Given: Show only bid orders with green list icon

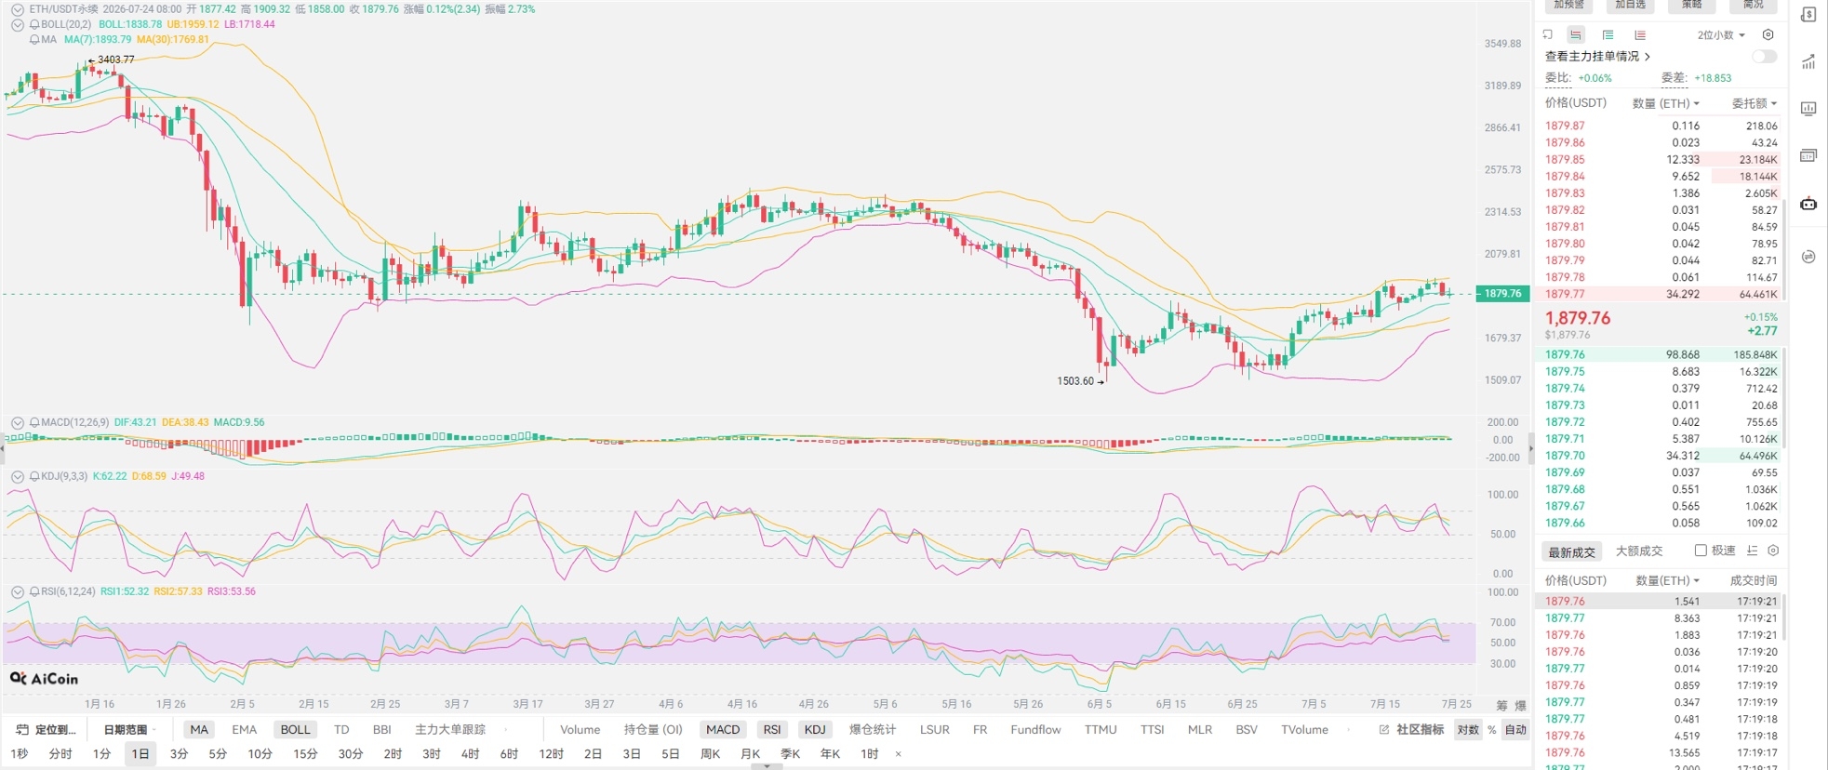Looking at the screenshot, I should 1608,35.
